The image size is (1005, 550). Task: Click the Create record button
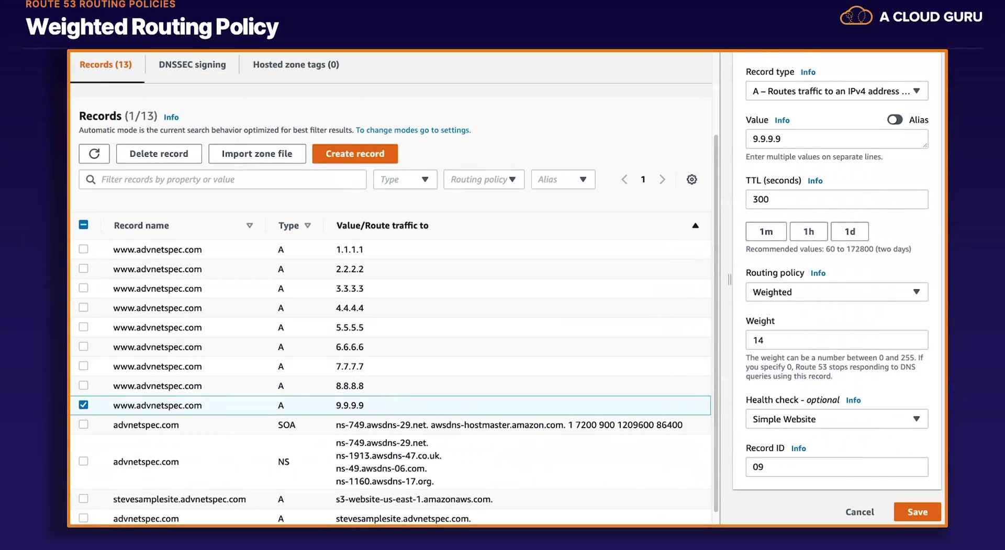click(355, 154)
